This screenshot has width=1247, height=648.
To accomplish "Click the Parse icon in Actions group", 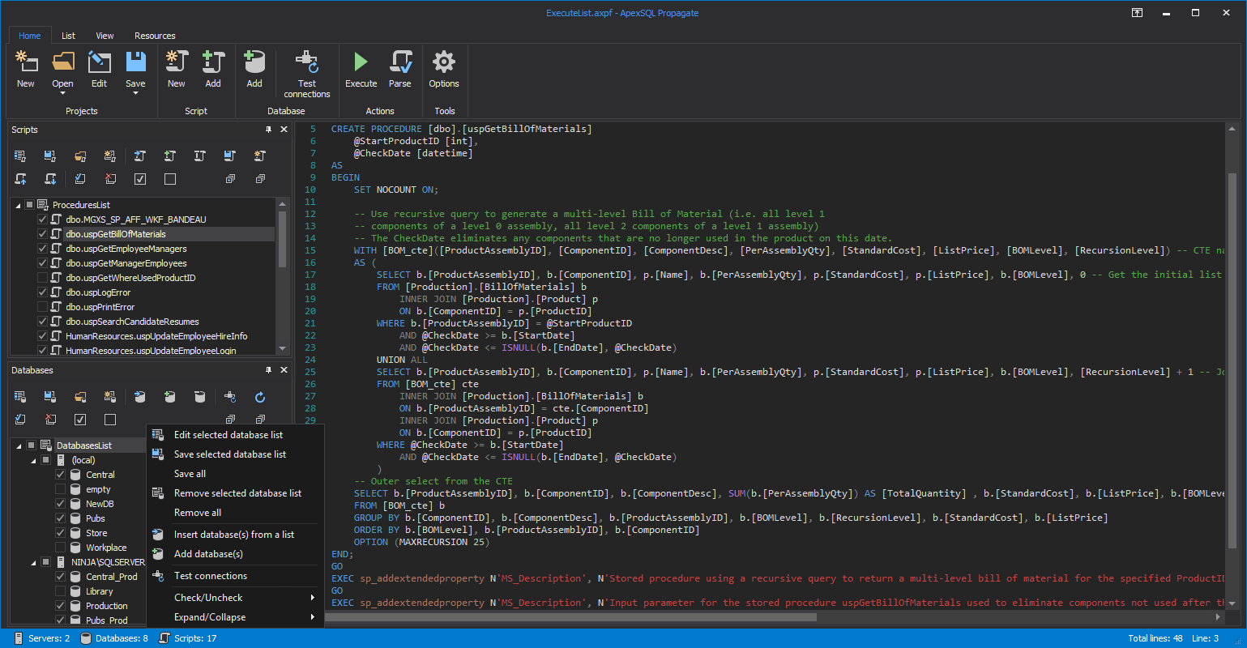I will pos(400,62).
